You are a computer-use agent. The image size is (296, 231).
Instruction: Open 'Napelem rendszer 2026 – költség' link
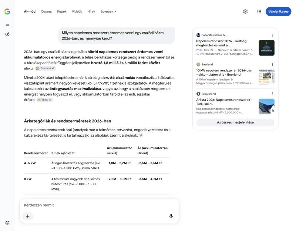tap(222, 43)
